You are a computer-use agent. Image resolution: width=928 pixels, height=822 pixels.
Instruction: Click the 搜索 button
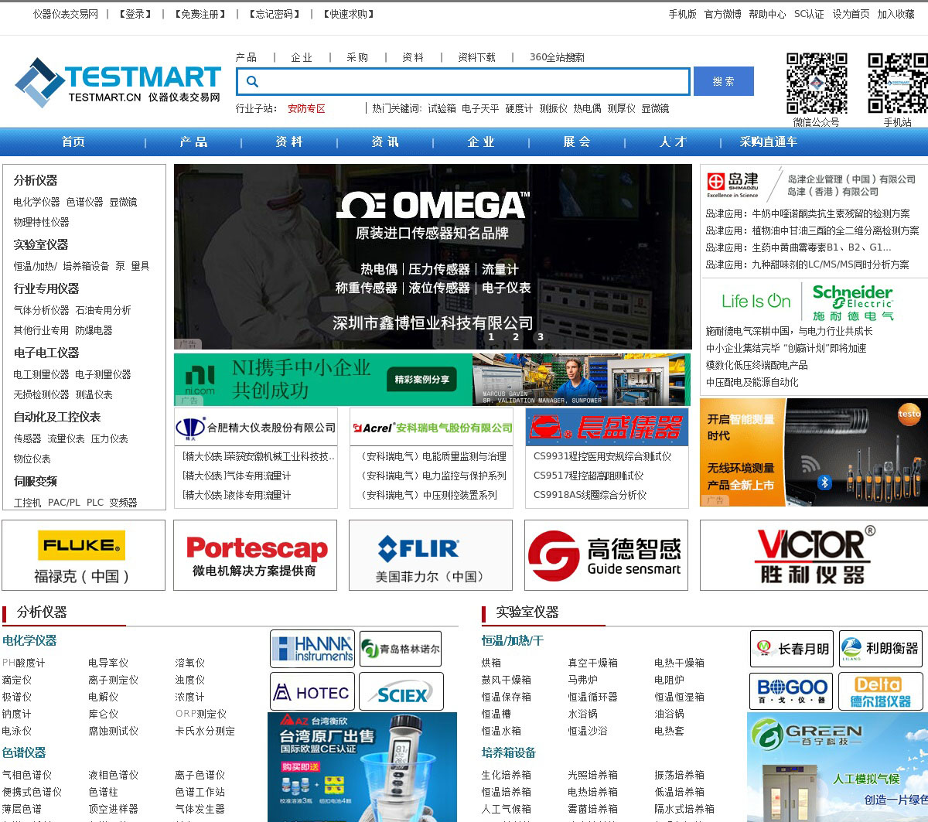click(x=724, y=81)
